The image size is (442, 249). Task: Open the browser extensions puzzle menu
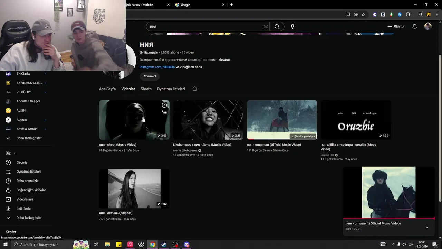(x=408, y=15)
